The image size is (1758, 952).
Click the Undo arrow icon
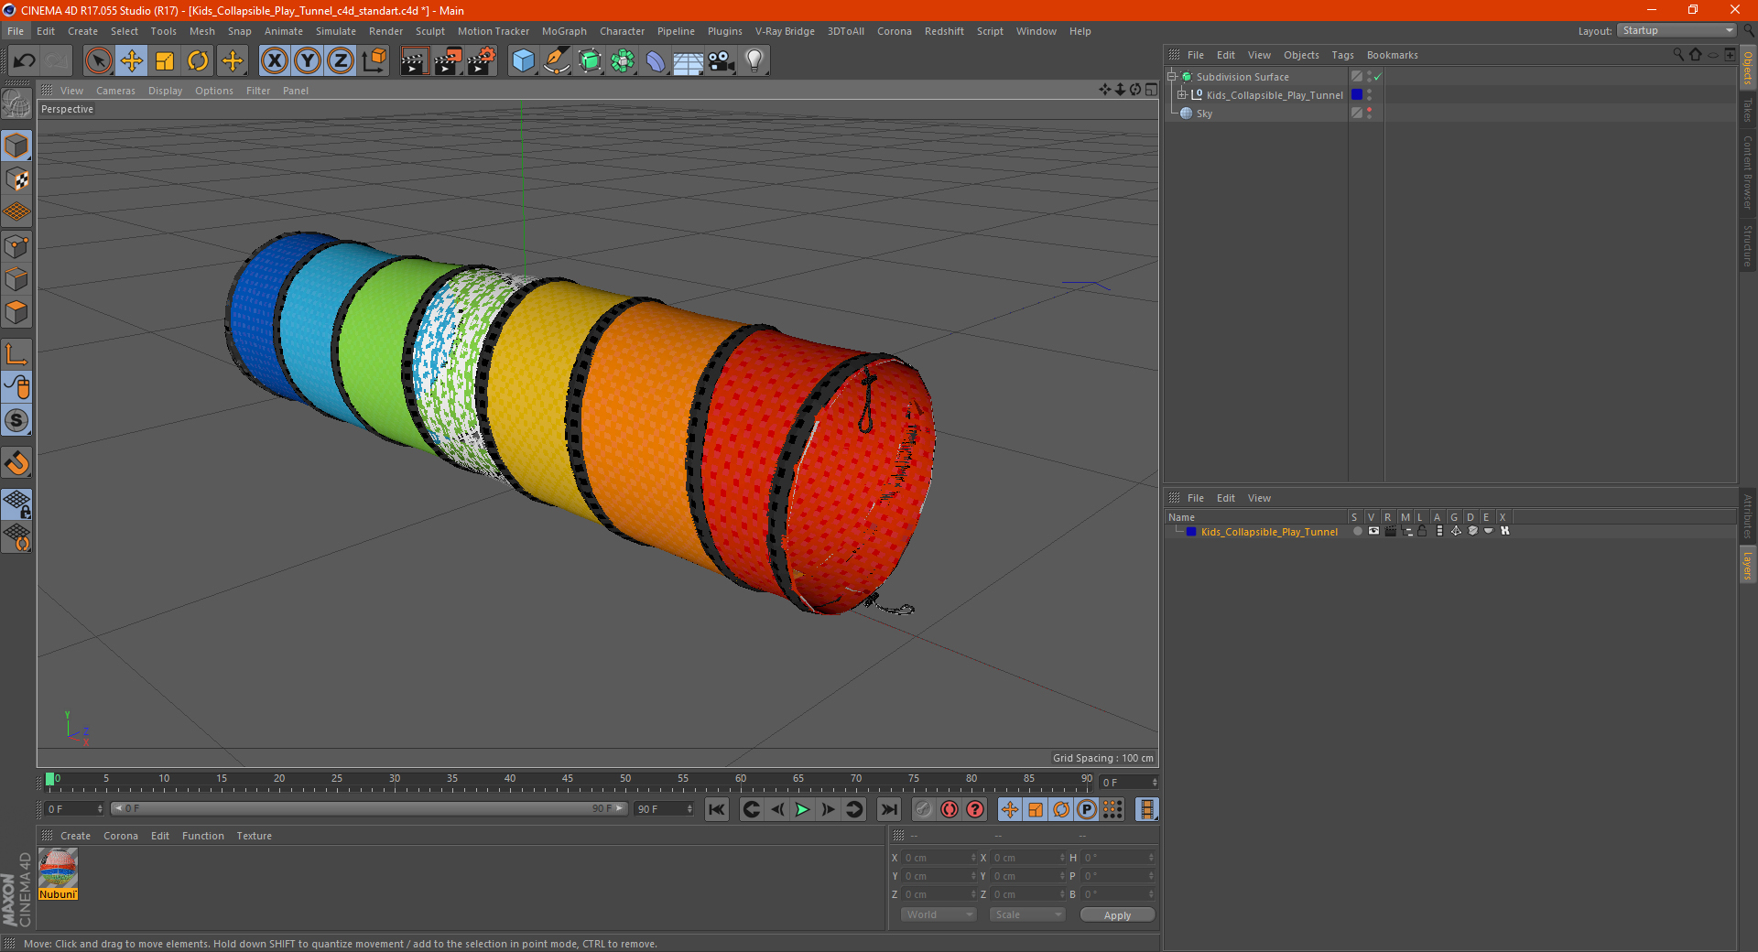pyautogui.click(x=24, y=61)
